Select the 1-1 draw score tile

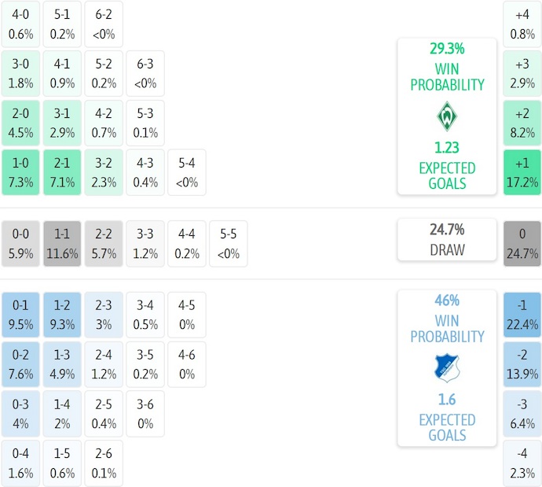coord(62,243)
